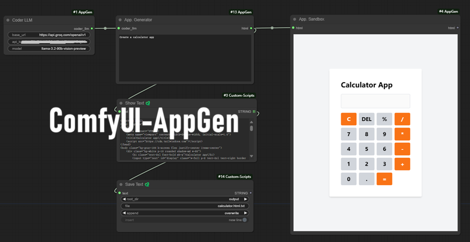The width and height of the screenshot is (470, 242).
Task: Collapse the Coder LLM node via its dot
Action: 8,20
